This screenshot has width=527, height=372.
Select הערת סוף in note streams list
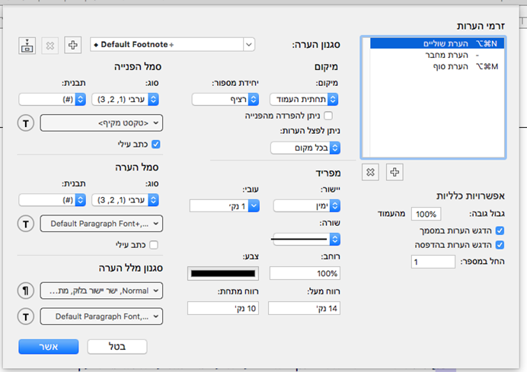[x=437, y=66]
